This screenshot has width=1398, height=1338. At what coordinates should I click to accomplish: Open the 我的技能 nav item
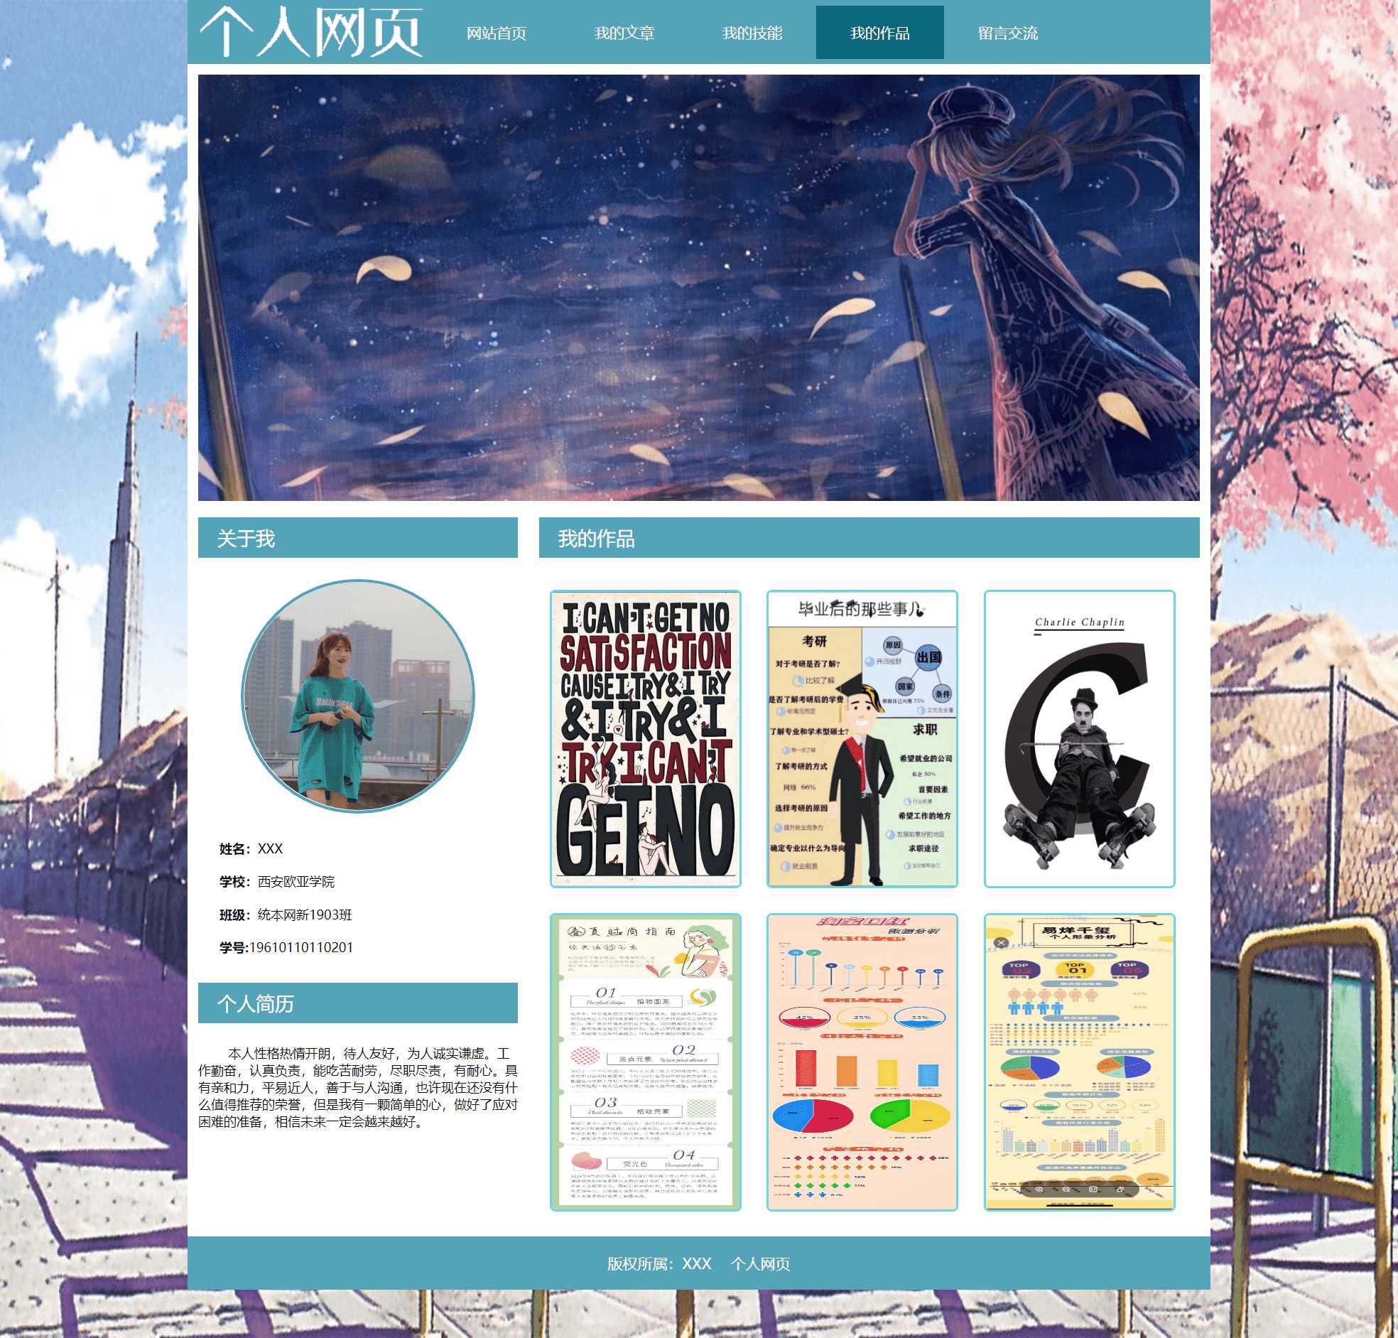coord(752,33)
